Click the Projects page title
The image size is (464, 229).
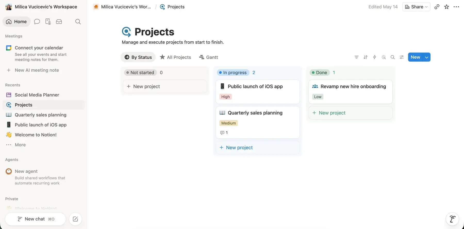coord(154,32)
